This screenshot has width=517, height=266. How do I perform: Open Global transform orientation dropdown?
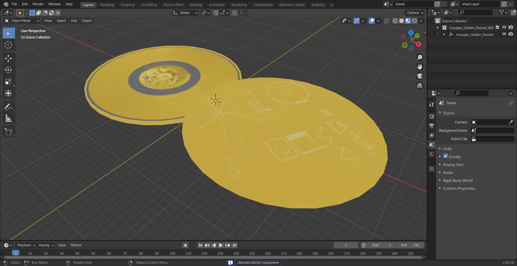coord(185,13)
